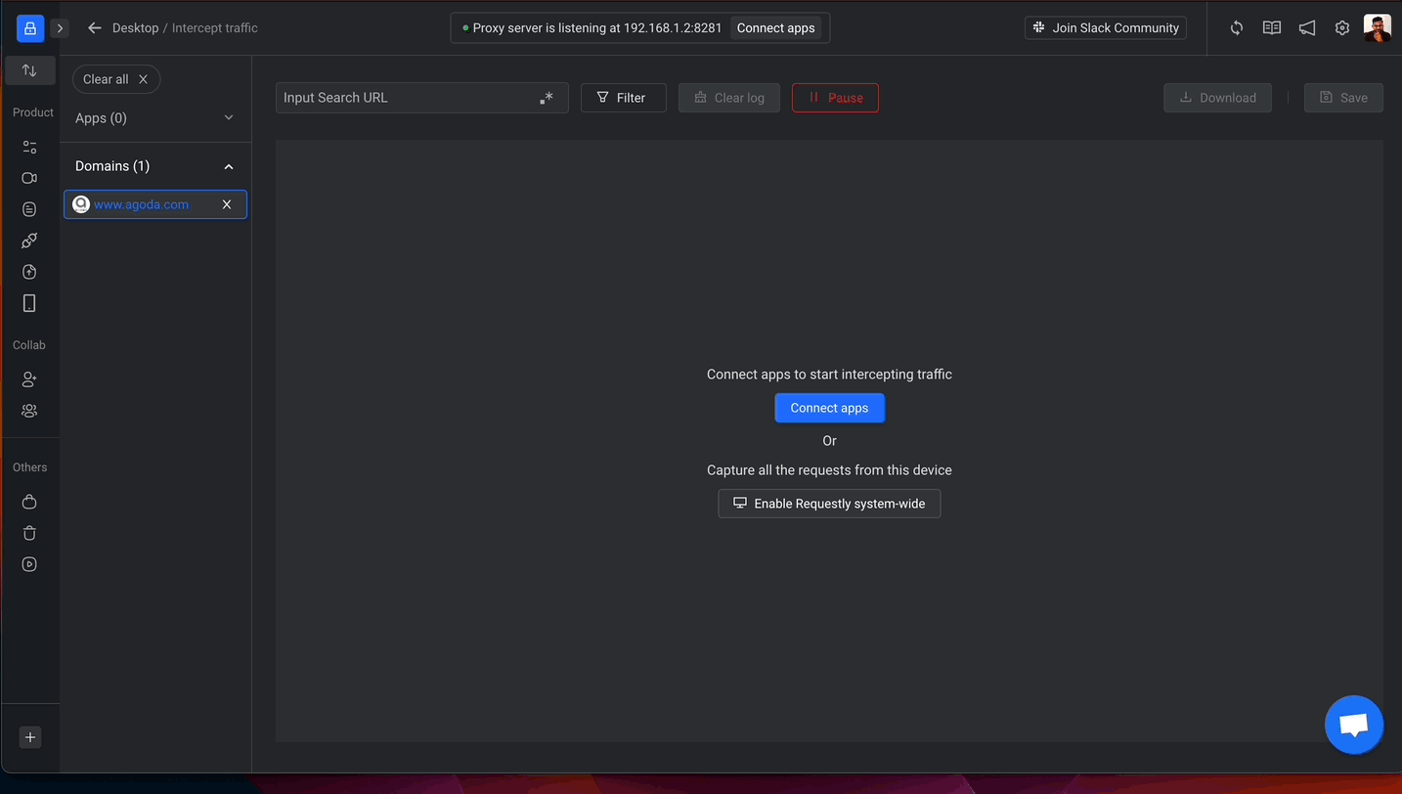Expand the sidebar with chevron arrow

(60, 28)
